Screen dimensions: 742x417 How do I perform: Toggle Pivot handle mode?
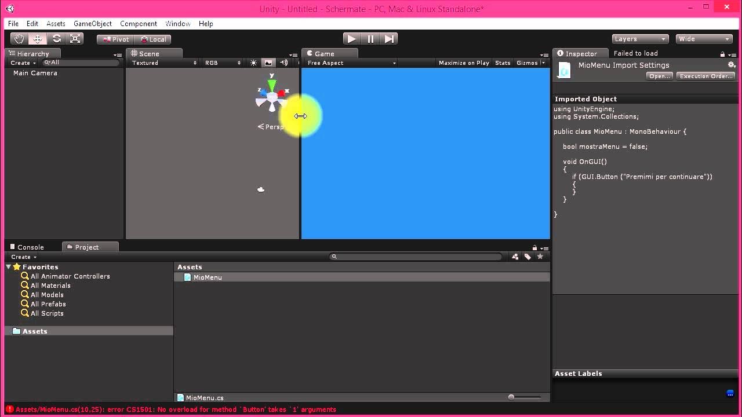[115, 39]
